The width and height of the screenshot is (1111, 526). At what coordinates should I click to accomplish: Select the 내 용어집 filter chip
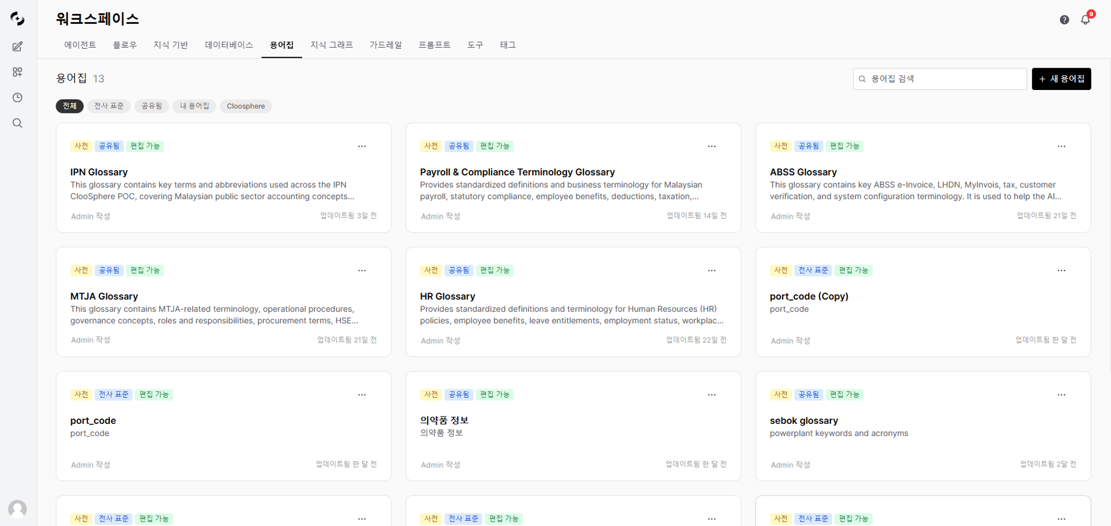pos(194,106)
